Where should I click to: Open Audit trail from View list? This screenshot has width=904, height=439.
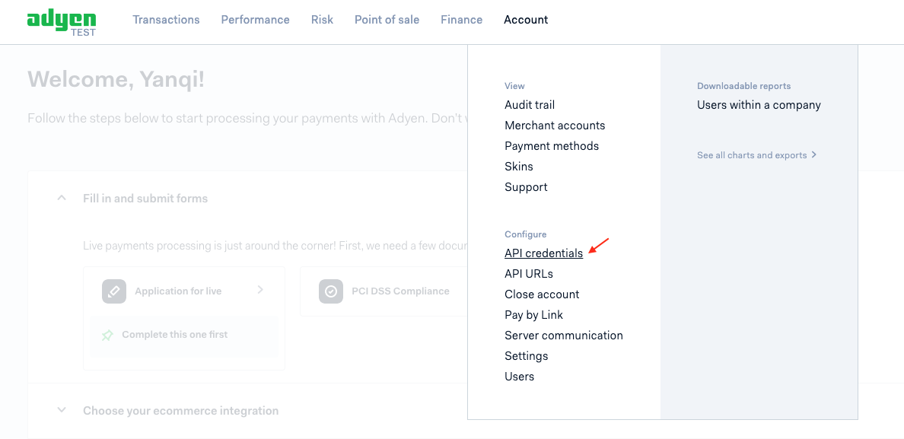530,105
